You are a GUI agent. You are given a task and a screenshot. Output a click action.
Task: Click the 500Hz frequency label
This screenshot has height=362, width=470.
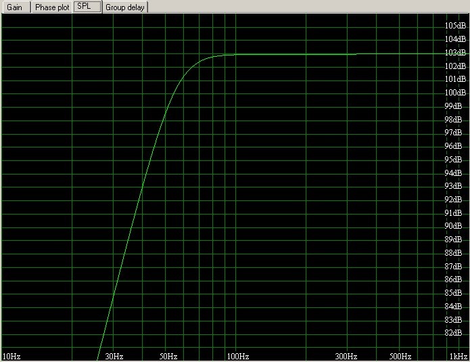400,357
